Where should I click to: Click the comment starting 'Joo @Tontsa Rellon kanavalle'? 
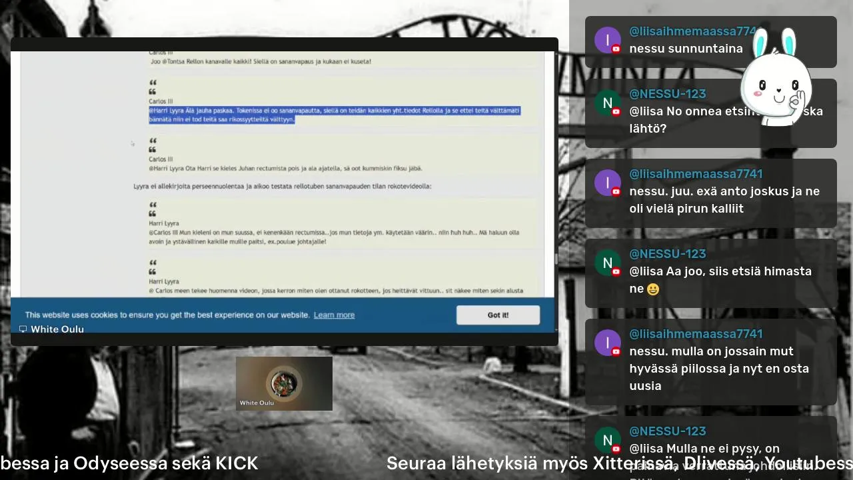tap(261, 61)
